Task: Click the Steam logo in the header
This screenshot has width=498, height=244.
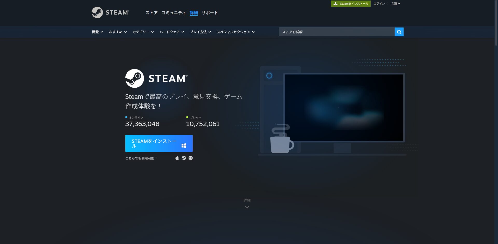Action: [x=110, y=12]
